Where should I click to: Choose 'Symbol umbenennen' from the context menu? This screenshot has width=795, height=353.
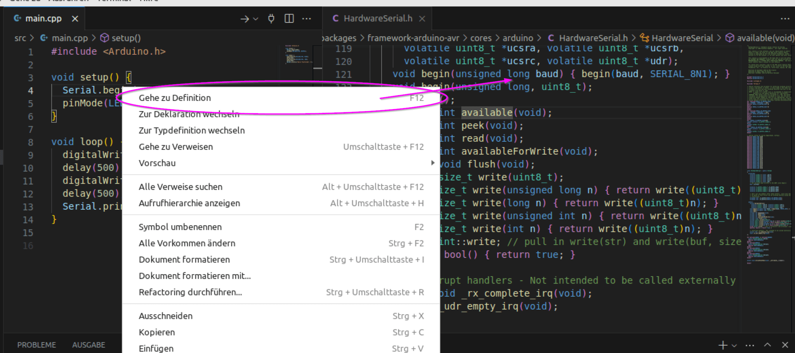(180, 227)
